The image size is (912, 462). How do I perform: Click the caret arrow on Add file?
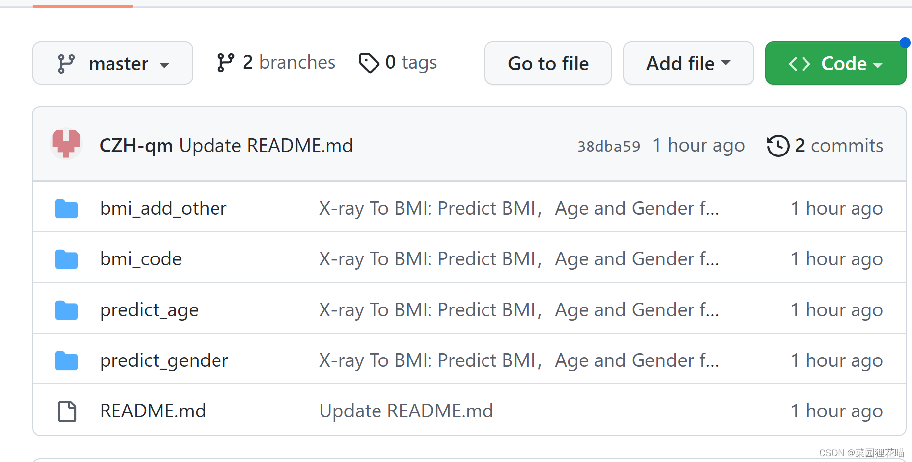[726, 63]
